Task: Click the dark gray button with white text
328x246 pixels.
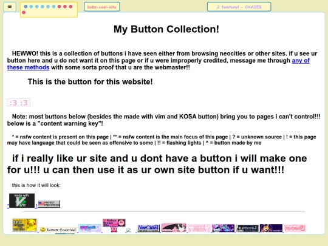Action: click(x=247, y=228)
